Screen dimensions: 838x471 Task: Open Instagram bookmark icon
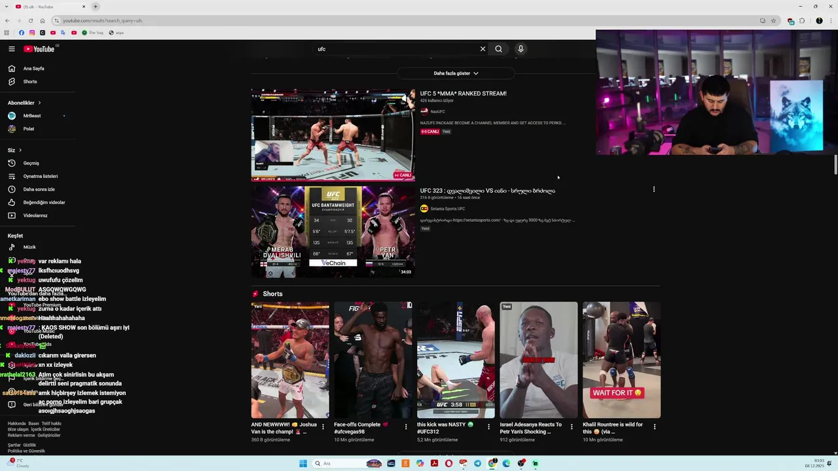pos(32,33)
